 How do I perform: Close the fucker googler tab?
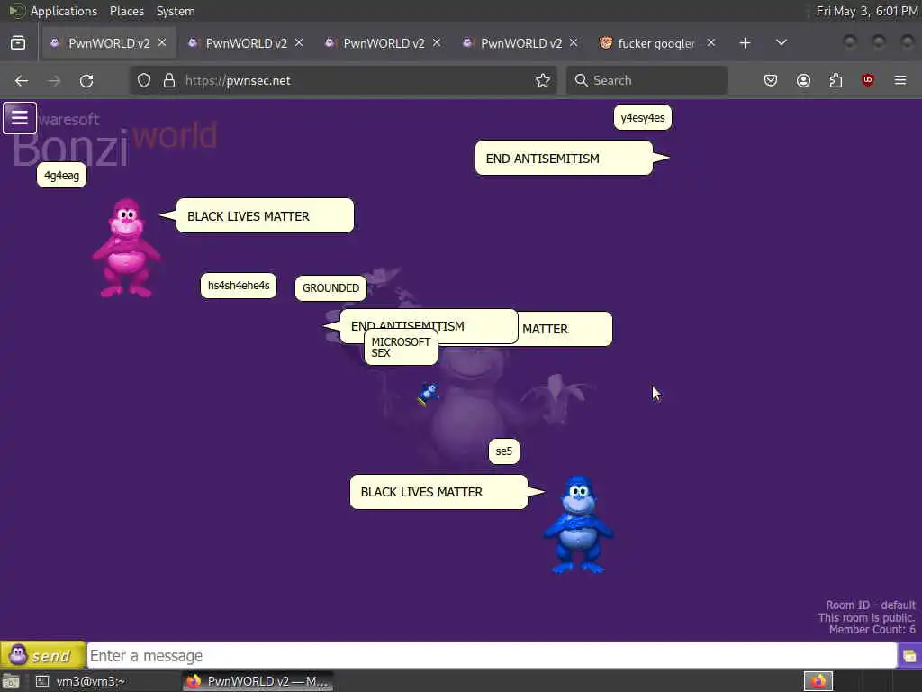pyautogui.click(x=711, y=43)
